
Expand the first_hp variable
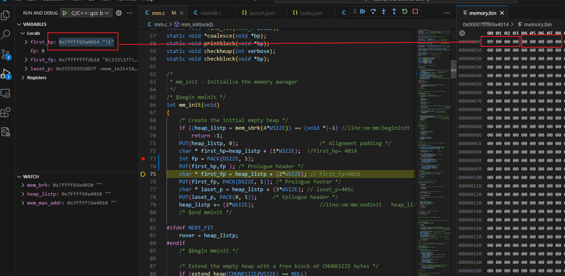[26, 42]
